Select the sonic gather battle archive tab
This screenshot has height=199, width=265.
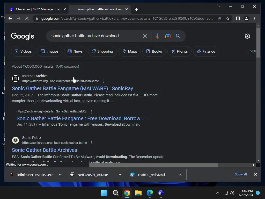tap(100, 9)
